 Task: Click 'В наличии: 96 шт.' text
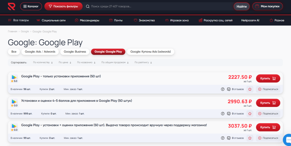click(20, 89)
